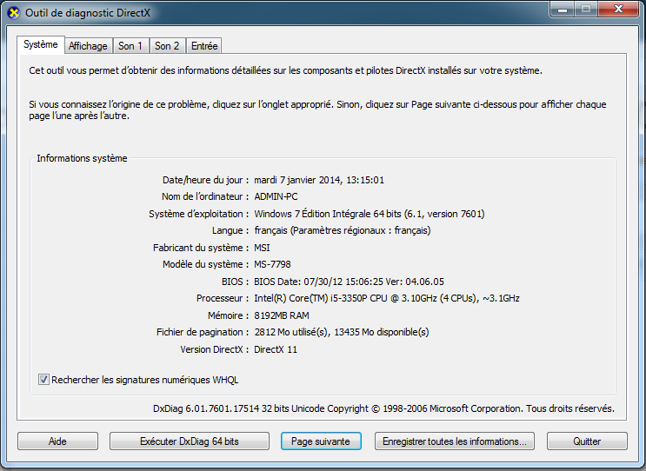The height and width of the screenshot is (471, 646).
Task: Click the Windows 7 Édition Intégrale value
Action: tap(370, 214)
